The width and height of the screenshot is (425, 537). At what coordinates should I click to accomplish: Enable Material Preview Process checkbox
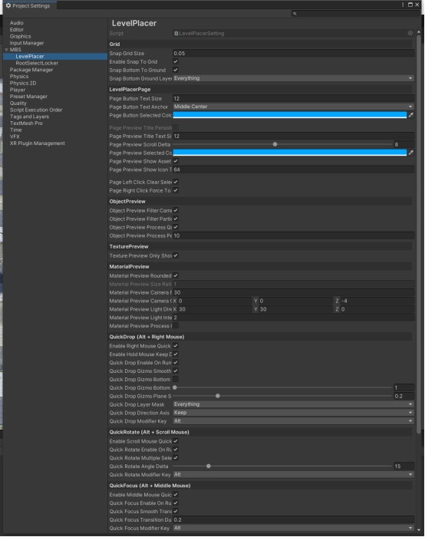(x=176, y=326)
